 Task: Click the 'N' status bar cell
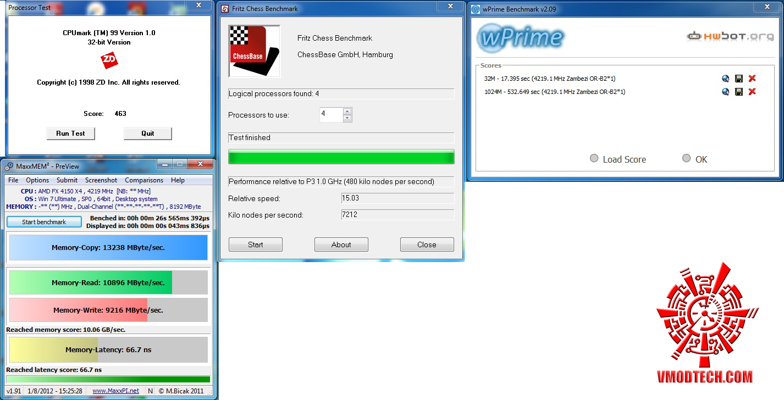(x=150, y=391)
